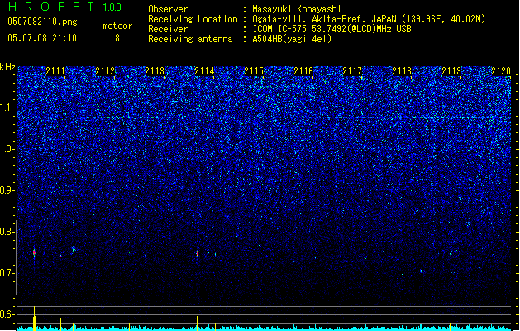Screen dimensions: 520x331
Task: Click time marker 2120
Action: click(501, 71)
